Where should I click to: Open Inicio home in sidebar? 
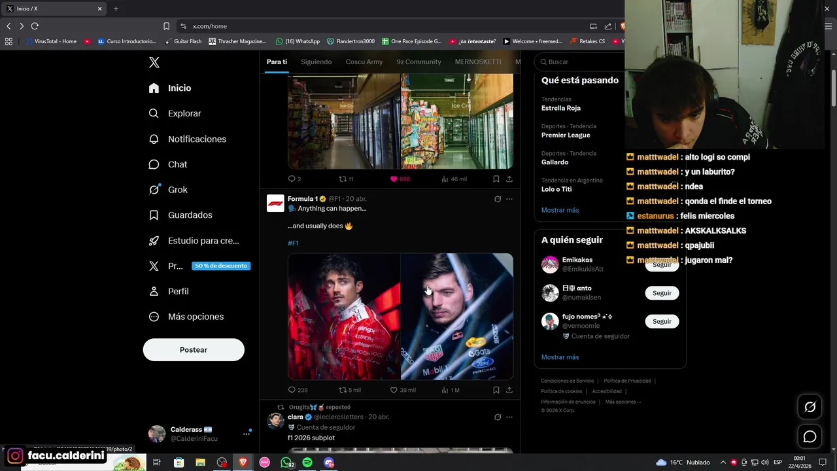170,88
